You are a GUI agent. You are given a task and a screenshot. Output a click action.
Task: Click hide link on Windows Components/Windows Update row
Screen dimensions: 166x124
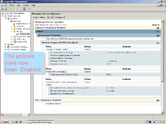158,43
